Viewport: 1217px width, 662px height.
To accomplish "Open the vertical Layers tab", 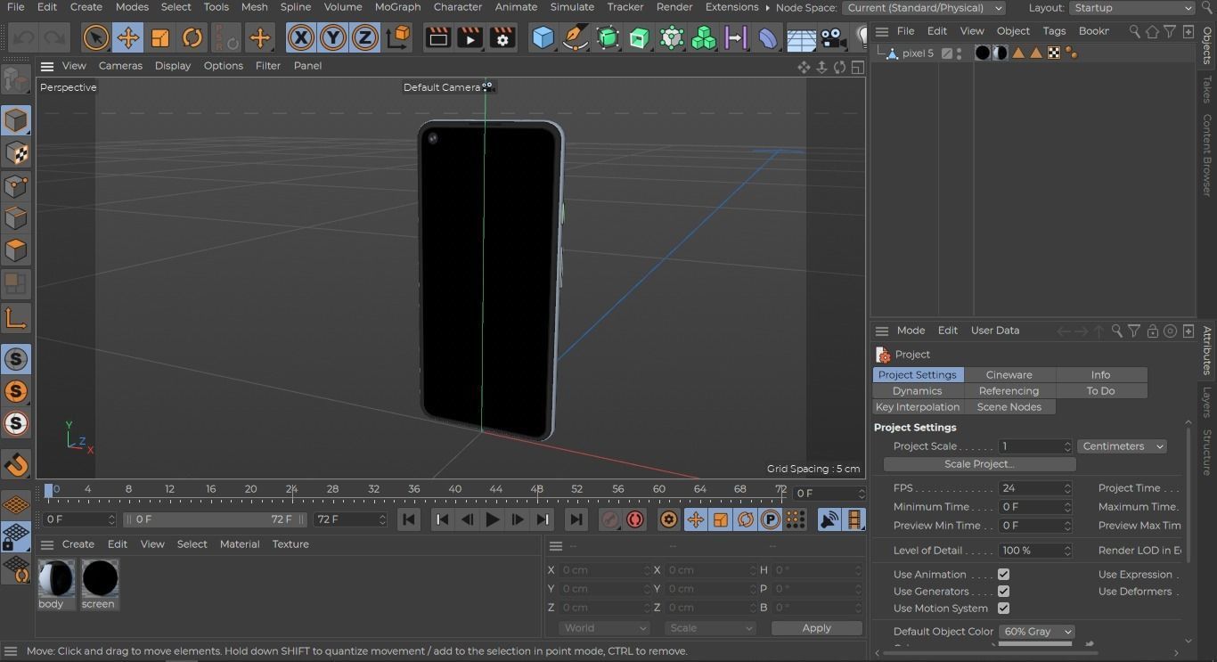I will click(1207, 403).
